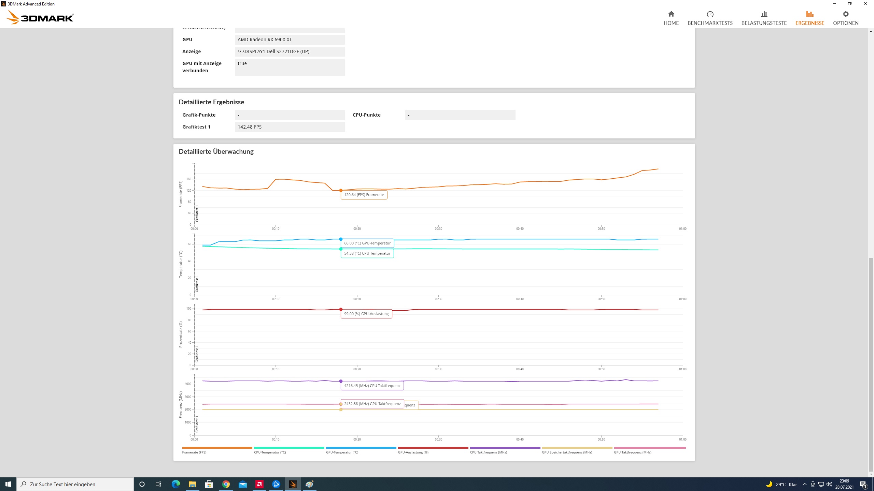Image resolution: width=874 pixels, height=491 pixels.
Task: Click the ERGEBNISSE results icon
Action: pos(809,14)
